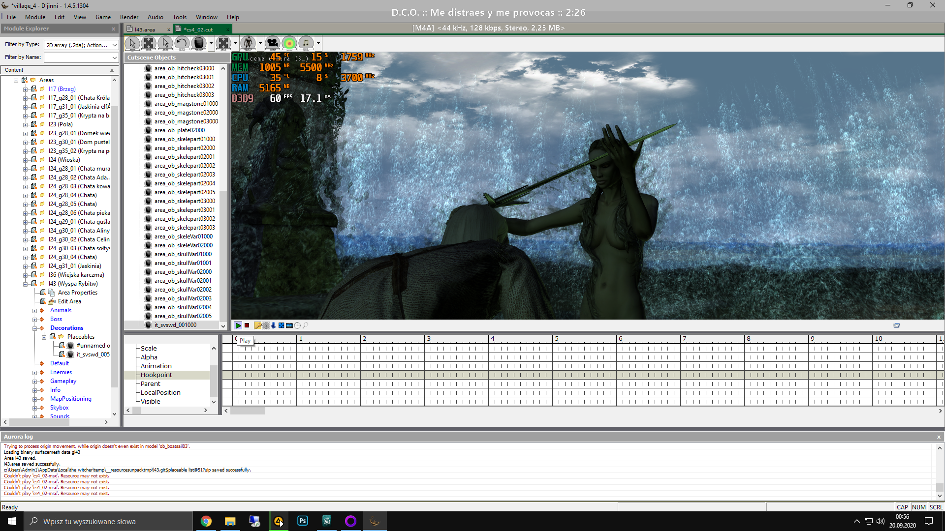
Task: Play the cutscene with green play button
Action: pyautogui.click(x=238, y=325)
